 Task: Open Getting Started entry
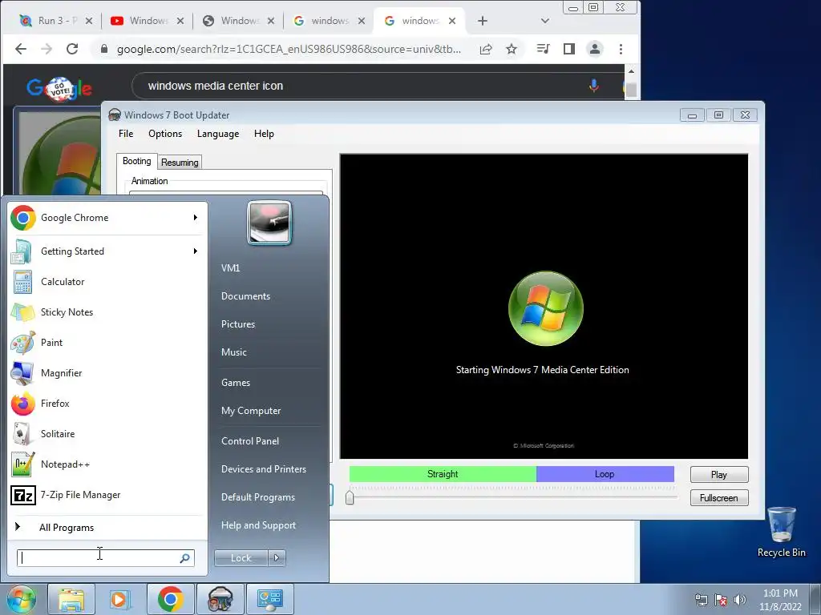[x=107, y=251]
